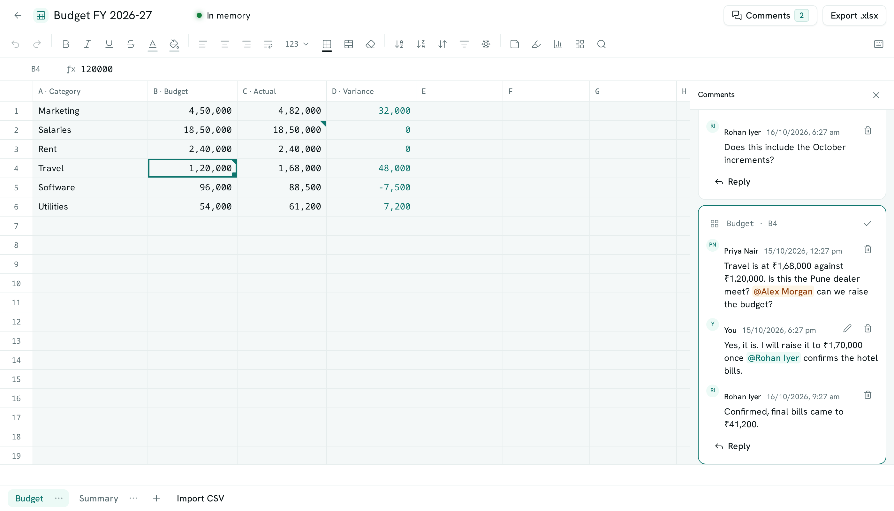Screen dimensions: 894x511
Task: Toggle bold formatting
Action: pyautogui.click(x=65, y=44)
